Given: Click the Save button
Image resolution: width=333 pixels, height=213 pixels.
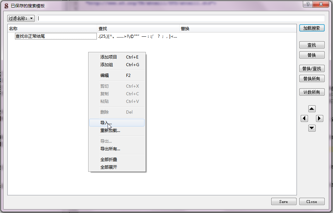Looking at the screenshot, I should (x=283, y=202).
